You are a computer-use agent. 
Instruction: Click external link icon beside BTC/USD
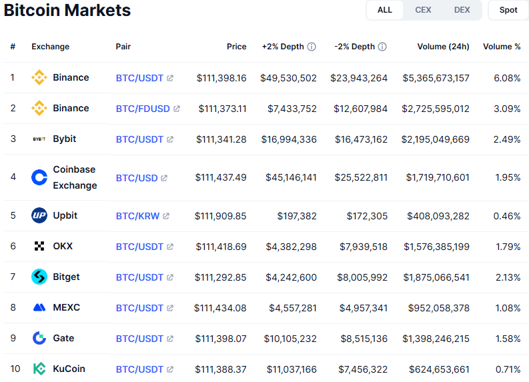pyautogui.click(x=164, y=178)
